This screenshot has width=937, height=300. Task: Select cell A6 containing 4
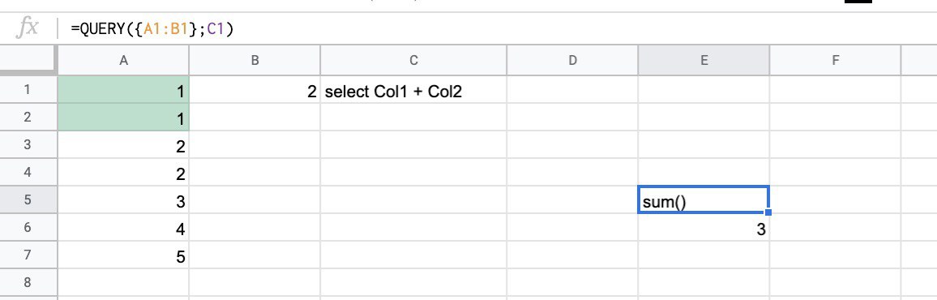(x=124, y=227)
